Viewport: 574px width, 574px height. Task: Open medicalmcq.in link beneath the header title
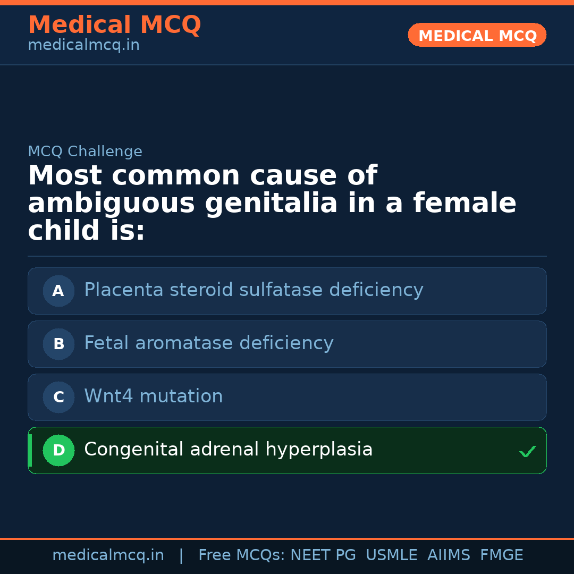pos(83,46)
